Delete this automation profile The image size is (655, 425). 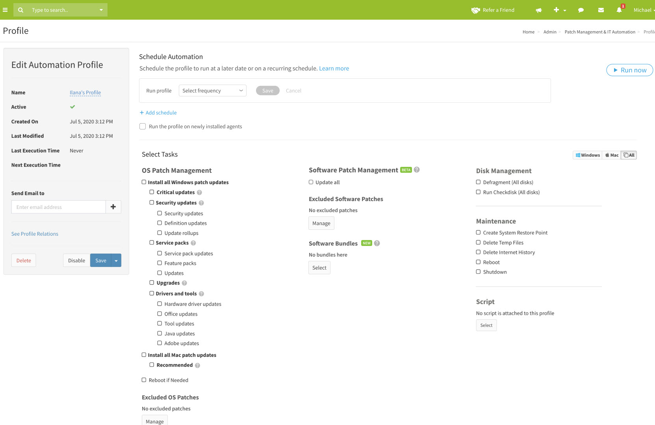24,261
